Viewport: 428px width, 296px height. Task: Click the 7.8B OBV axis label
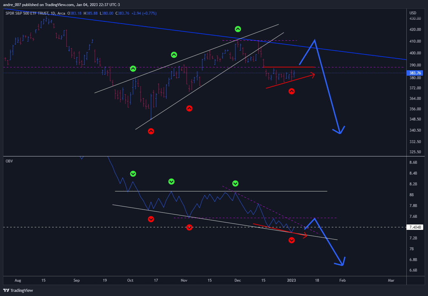413,206
